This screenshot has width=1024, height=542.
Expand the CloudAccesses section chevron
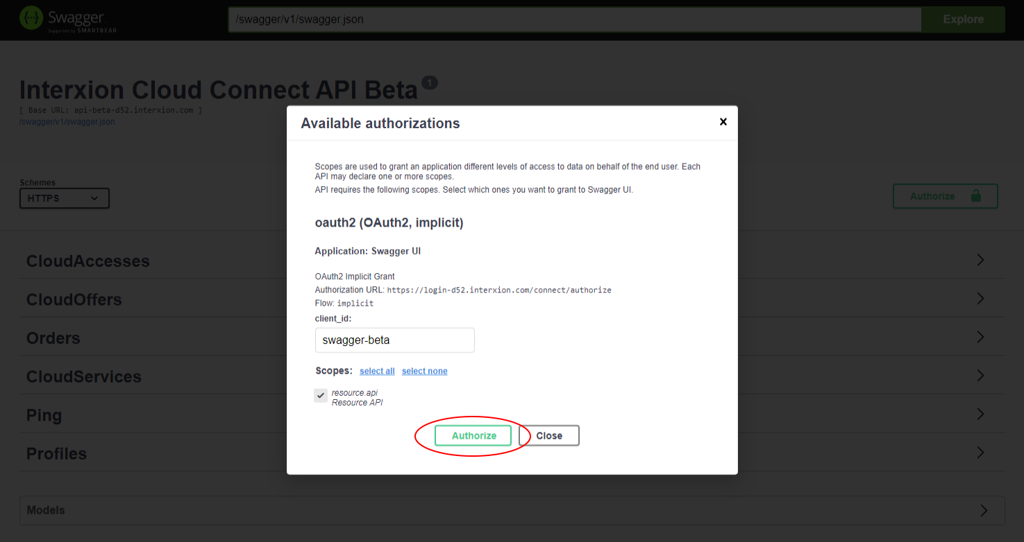(980, 260)
